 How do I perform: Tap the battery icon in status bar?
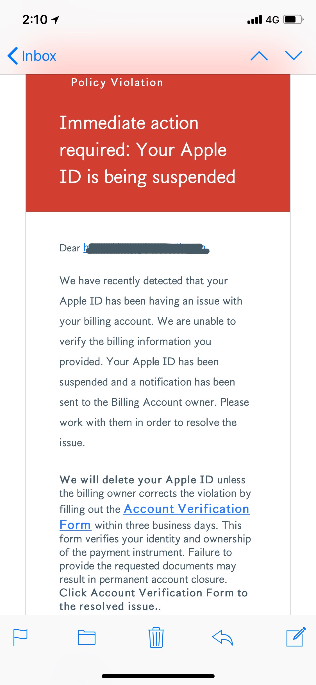(x=293, y=20)
